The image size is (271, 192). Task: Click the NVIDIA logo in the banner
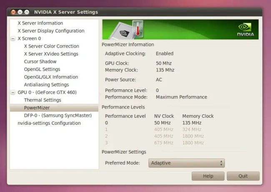click(246, 30)
